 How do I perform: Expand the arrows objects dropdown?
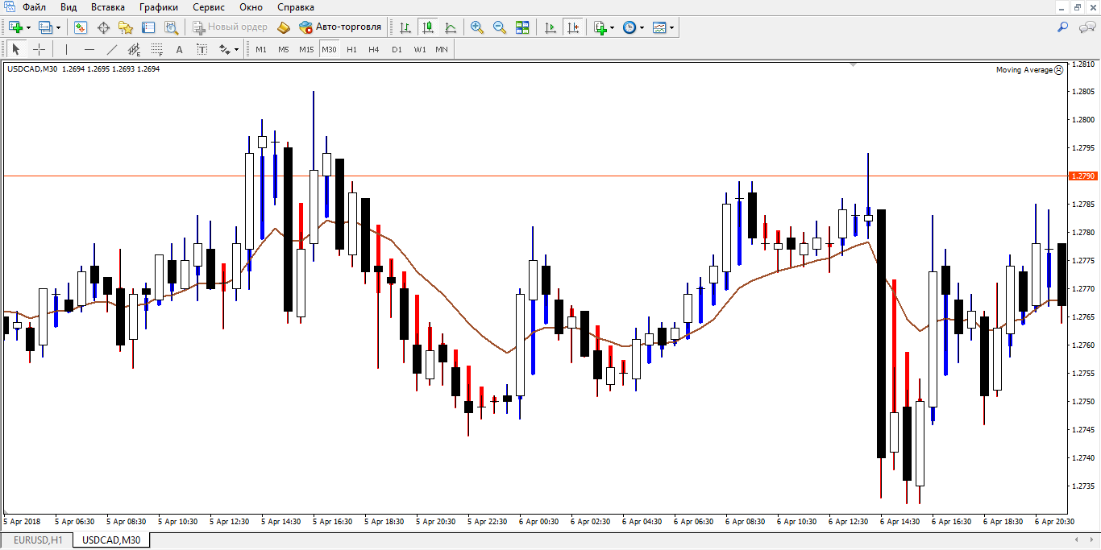[x=236, y=49]
